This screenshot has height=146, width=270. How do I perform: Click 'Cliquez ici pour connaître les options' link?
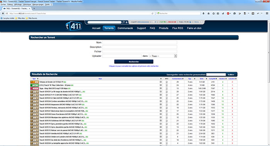[x=133, y=66]
